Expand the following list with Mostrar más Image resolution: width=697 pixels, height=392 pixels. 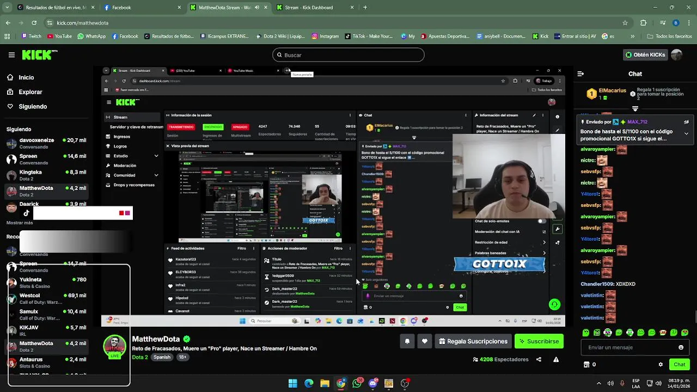tap(20, 223)
